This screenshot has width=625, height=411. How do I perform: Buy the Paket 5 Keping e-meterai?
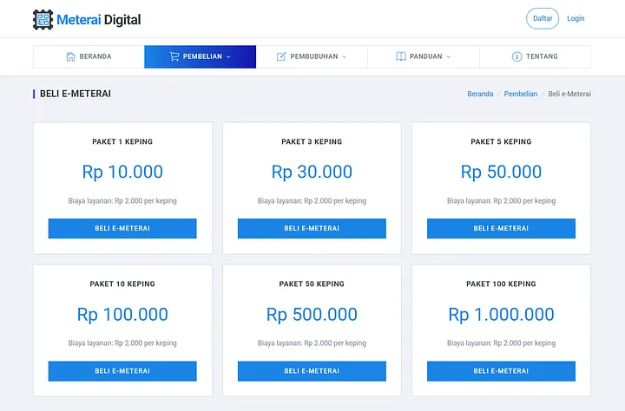(501, 228)
